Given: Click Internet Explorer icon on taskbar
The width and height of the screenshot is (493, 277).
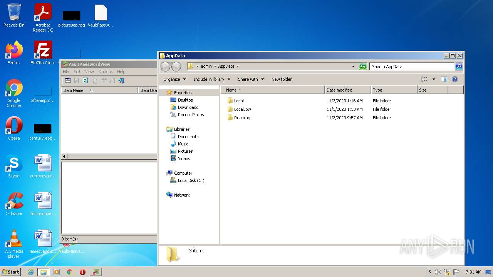Looking at the screenshot, I should click(x=30, y=272).
